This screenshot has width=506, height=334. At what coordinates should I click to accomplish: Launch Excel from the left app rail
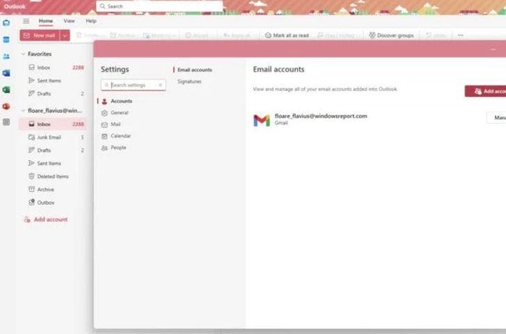tap(6, 90)
